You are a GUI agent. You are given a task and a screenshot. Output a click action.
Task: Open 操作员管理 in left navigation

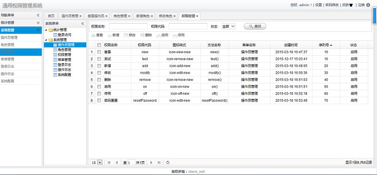pyautogui.click(x=21, y=38)
